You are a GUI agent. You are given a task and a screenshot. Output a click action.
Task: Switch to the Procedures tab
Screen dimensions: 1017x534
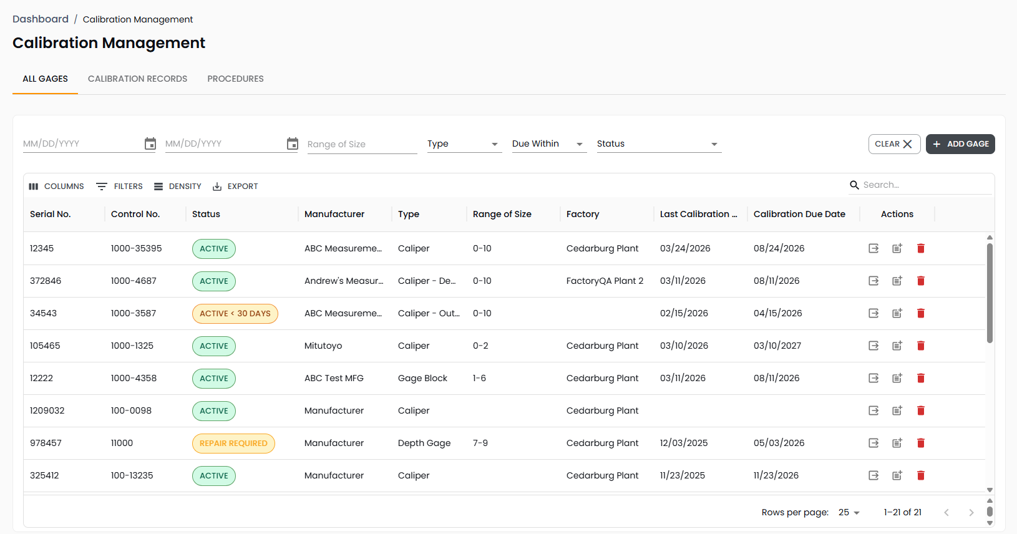(235, 79)
